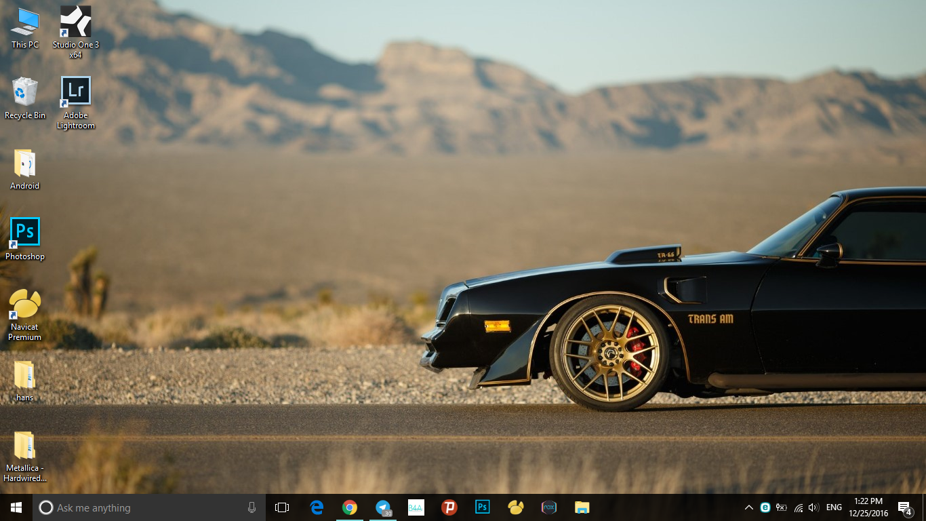Image resolution: width=926 pixels, height=521 pixels.
Task: Open ESET antivirus from the system tray
Action: click(765, 507)
